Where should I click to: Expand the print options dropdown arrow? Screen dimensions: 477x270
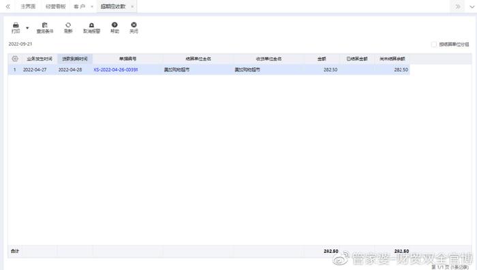pos(27,28)
